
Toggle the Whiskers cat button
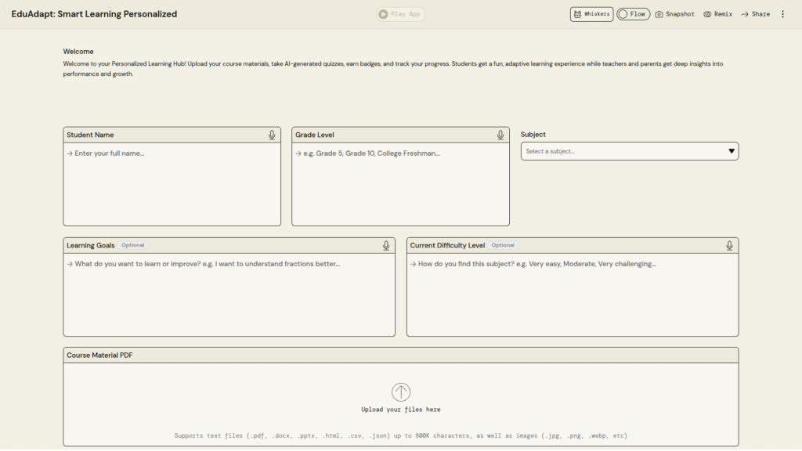tap(591, 14)
